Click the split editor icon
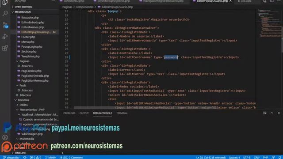 coord(272,1)
